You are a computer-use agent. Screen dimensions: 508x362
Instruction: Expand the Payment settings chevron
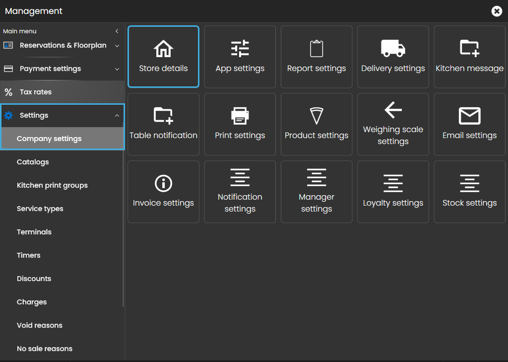117,69
